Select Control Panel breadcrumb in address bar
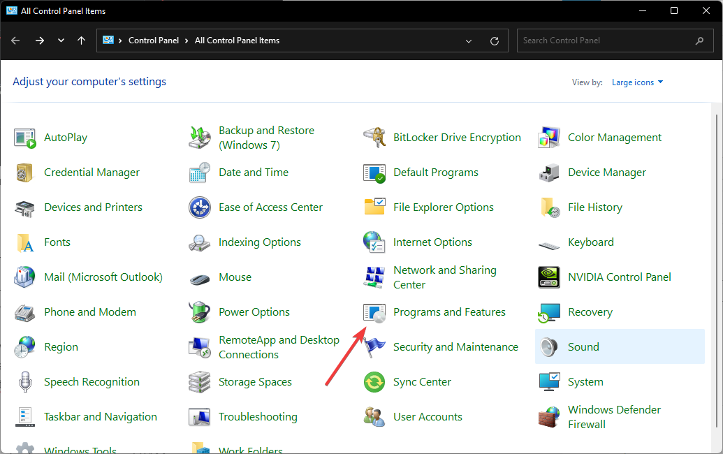This screenshot has width=723, height=454. [x=154, y=41]
